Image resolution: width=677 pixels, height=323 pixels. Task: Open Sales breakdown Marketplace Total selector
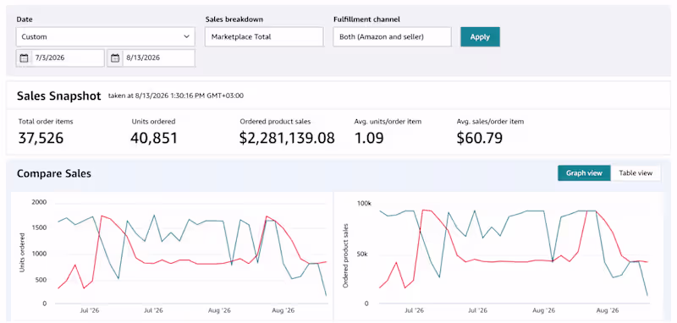click(264, 36)
